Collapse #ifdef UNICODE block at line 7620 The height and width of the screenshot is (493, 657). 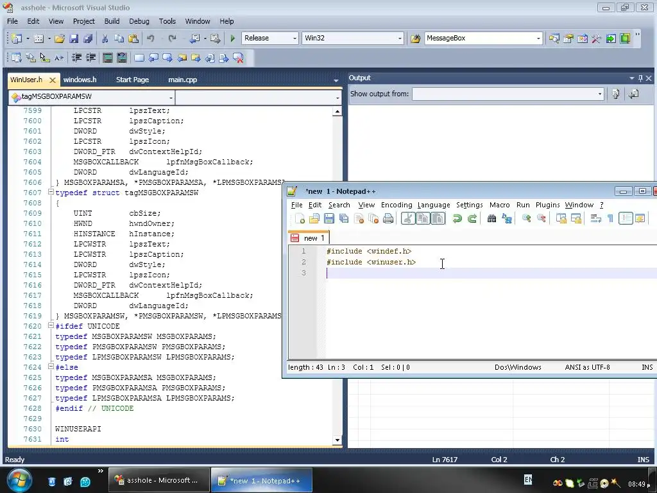(51, 325)
